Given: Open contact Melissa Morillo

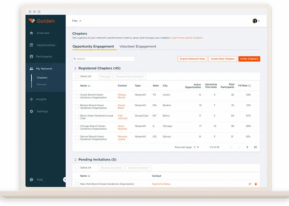Looking at the screenshot, I should click(x=122, y=96).
